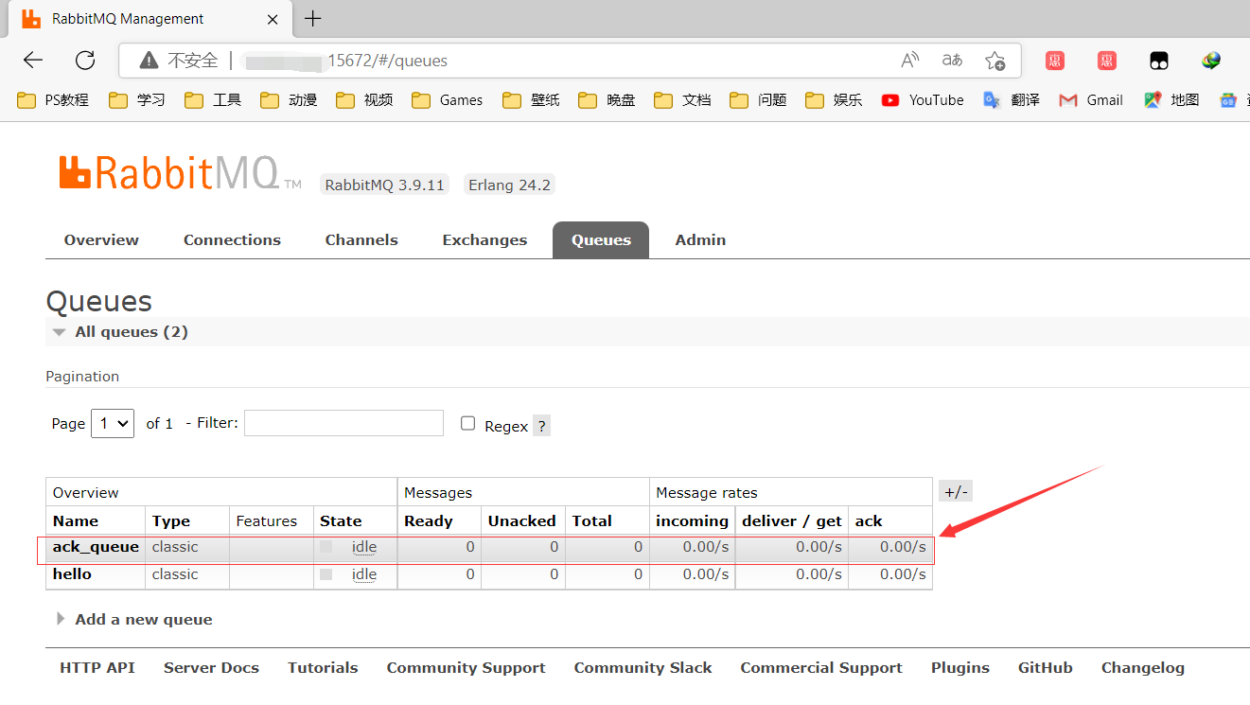This screenshot has height=705, width=1250.
Task: Open the ack_queue queue details
Action: [96, 547]
